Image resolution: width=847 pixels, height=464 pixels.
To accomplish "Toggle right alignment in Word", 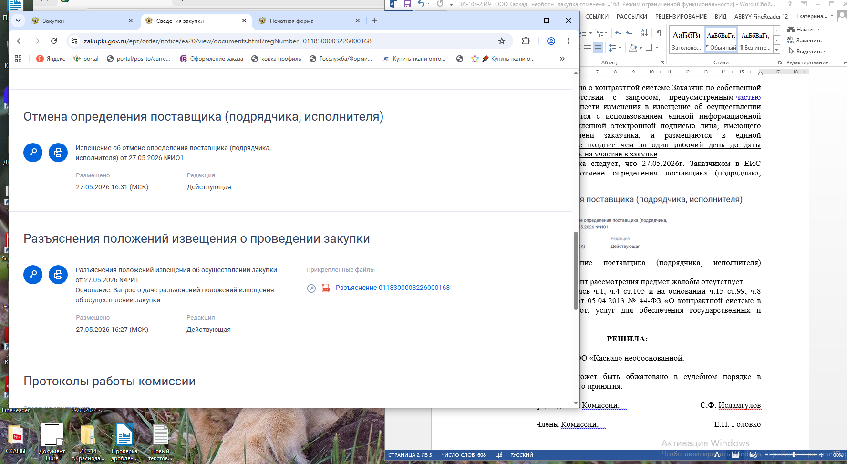I will 588,48.
